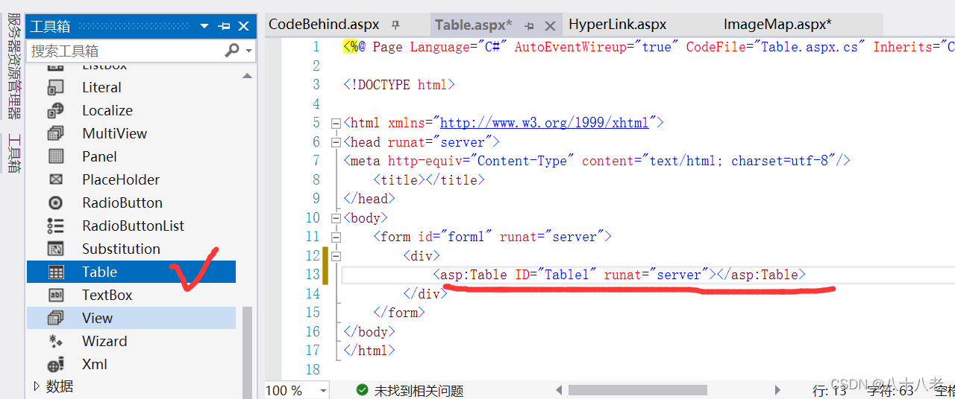
Task: Pick the Xml control icon
Action: point(55,365)
